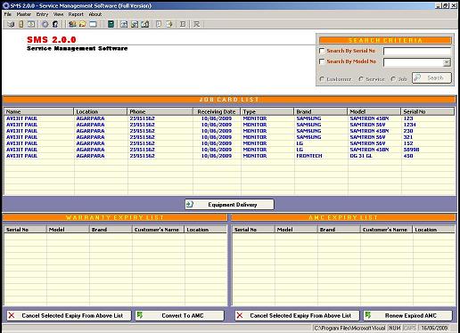
Task: Click the gray gear toolbar icon
Action: point(45,24)
